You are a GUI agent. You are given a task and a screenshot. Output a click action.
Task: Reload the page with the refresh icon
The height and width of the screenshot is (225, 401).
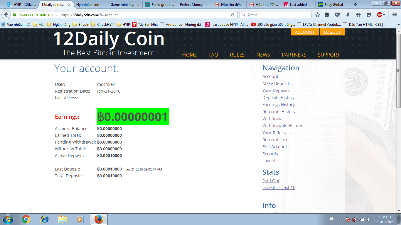tap(232, 15)
